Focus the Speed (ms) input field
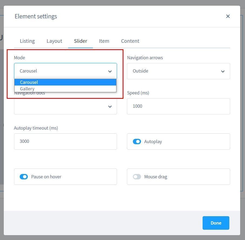Screen dimensions: 245x240 click(x=179, y=106)
